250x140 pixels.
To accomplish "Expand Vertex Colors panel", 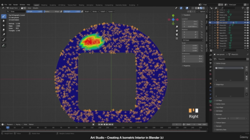I will click(220, 104).
